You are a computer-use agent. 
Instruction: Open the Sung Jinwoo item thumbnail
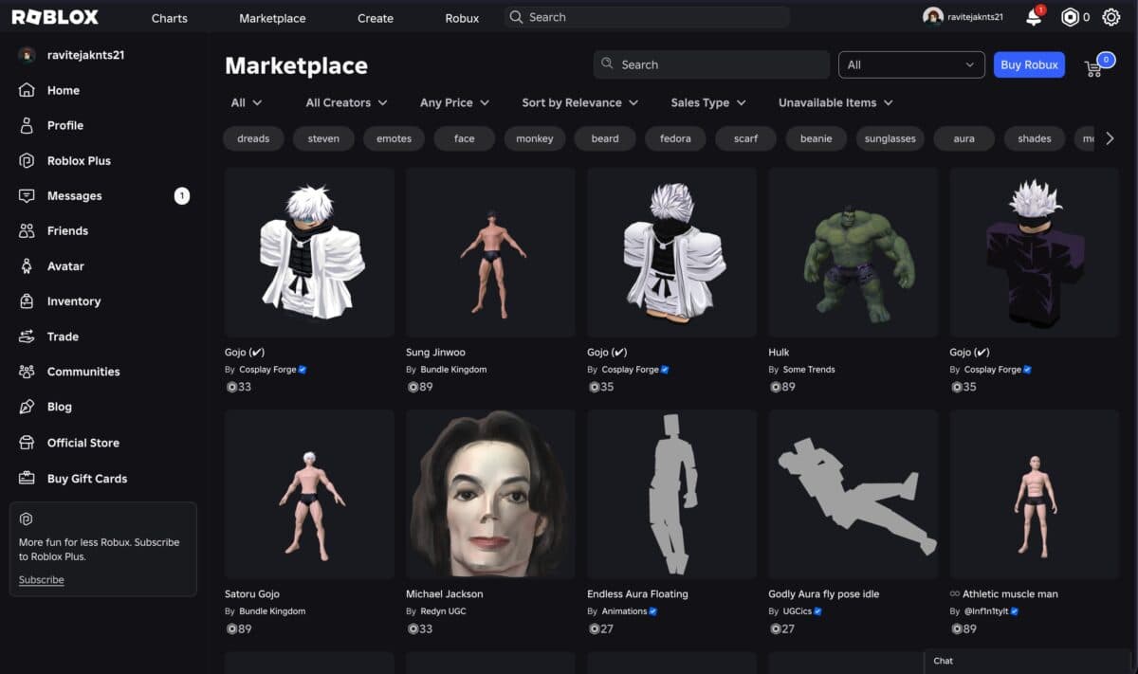click(490, 252)
